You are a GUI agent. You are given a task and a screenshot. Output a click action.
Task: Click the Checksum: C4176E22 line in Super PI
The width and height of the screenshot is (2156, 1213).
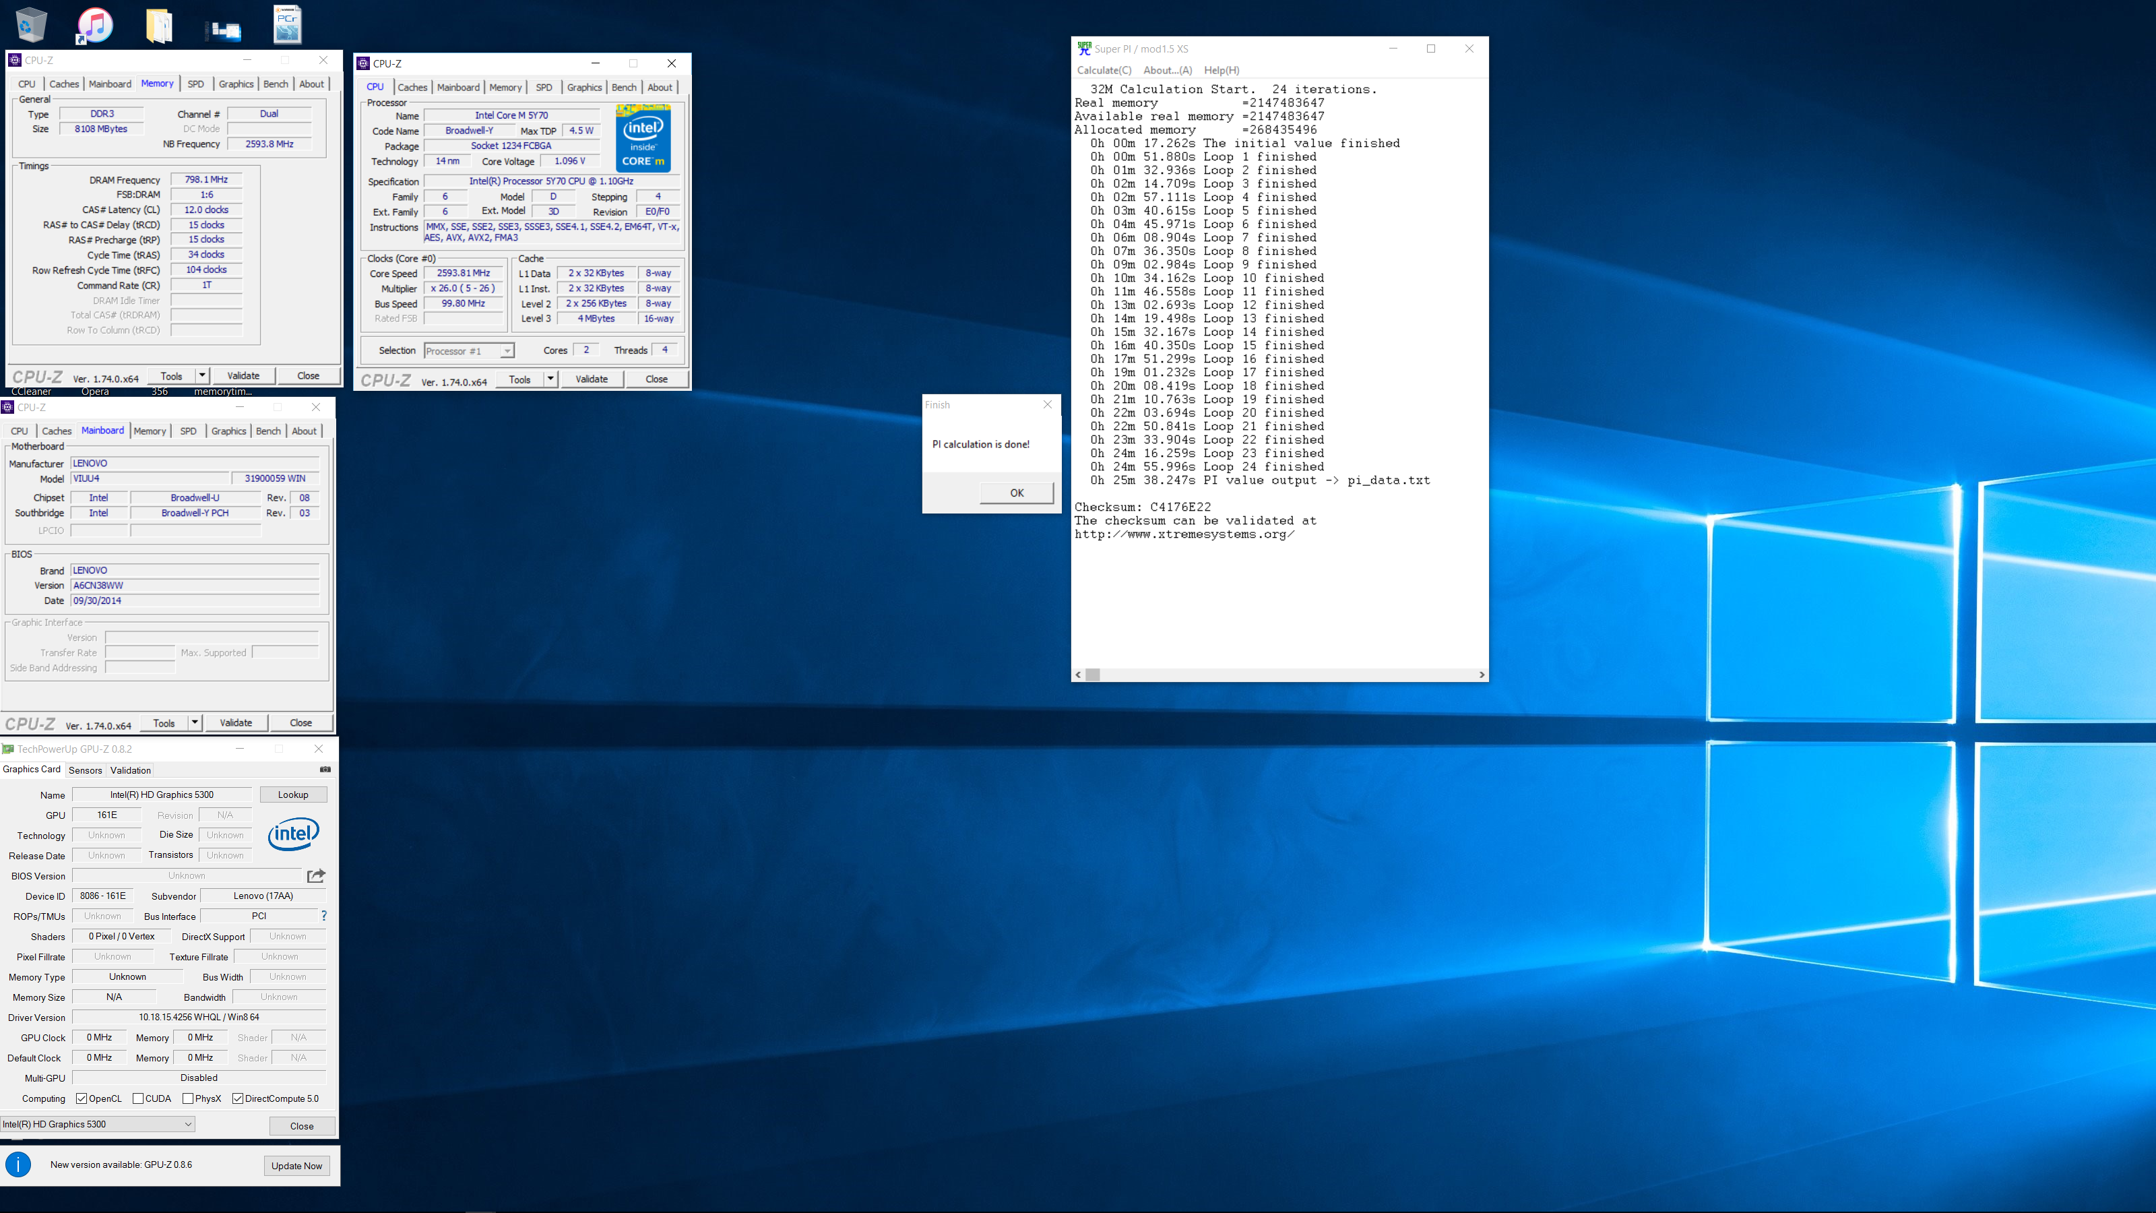click(1143, 507)
